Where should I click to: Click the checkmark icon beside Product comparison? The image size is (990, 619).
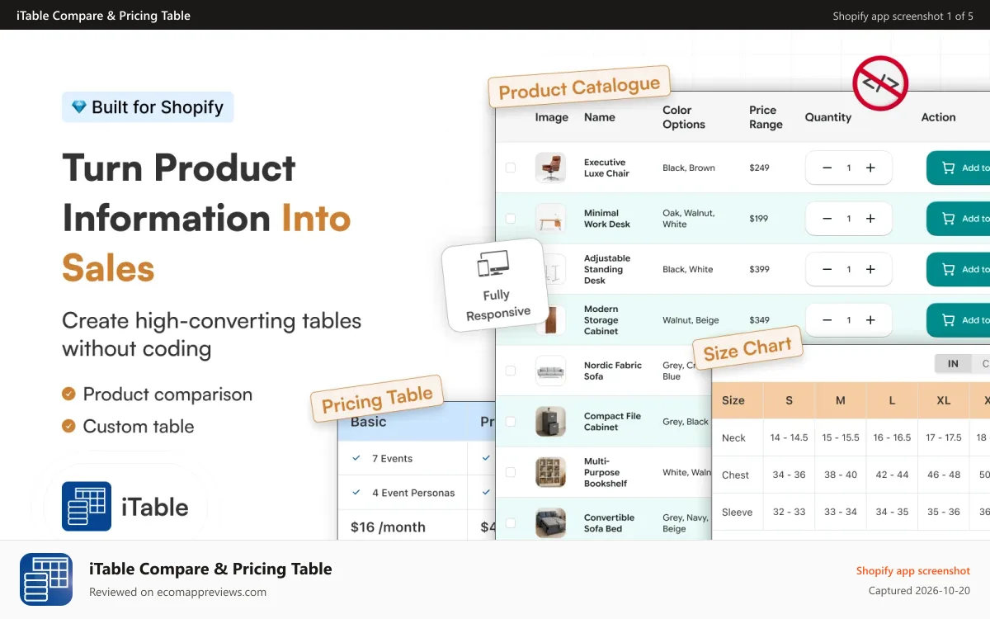point(68,394)
